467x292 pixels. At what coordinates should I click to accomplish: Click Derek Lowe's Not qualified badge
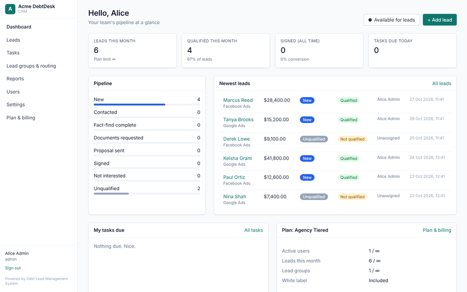352,139
